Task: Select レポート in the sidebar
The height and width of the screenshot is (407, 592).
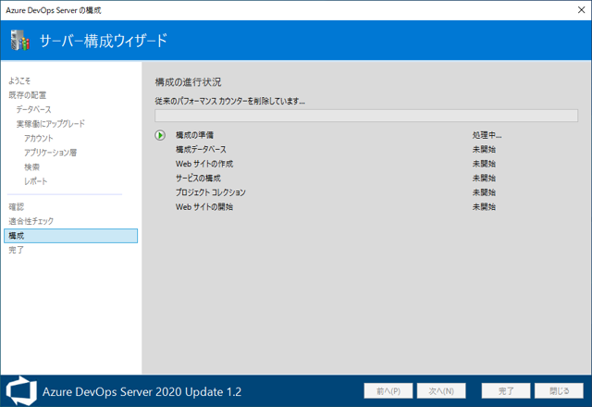Action: point(35,181)
